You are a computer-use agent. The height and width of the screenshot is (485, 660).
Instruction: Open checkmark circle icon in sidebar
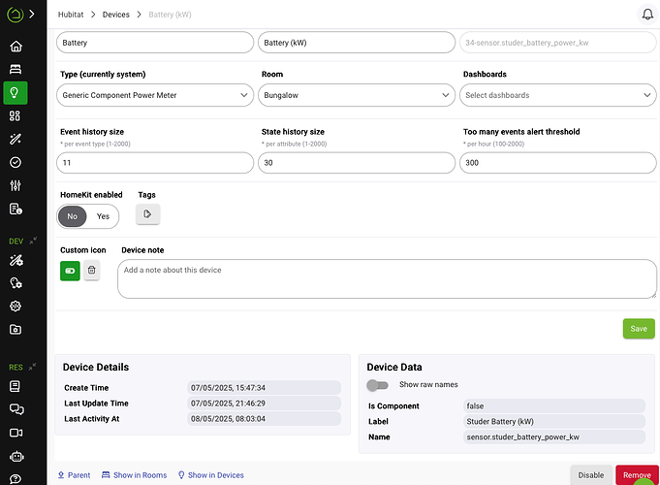point(16,162)
